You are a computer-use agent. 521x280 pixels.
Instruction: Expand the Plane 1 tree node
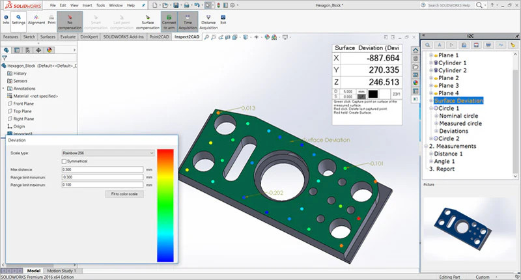tap(431, 55)
